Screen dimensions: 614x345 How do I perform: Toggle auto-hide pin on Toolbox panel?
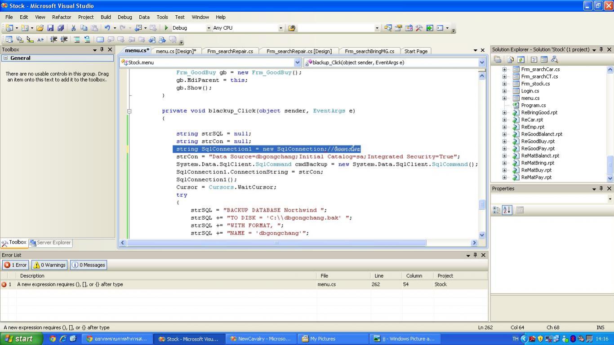coord(102,49)
